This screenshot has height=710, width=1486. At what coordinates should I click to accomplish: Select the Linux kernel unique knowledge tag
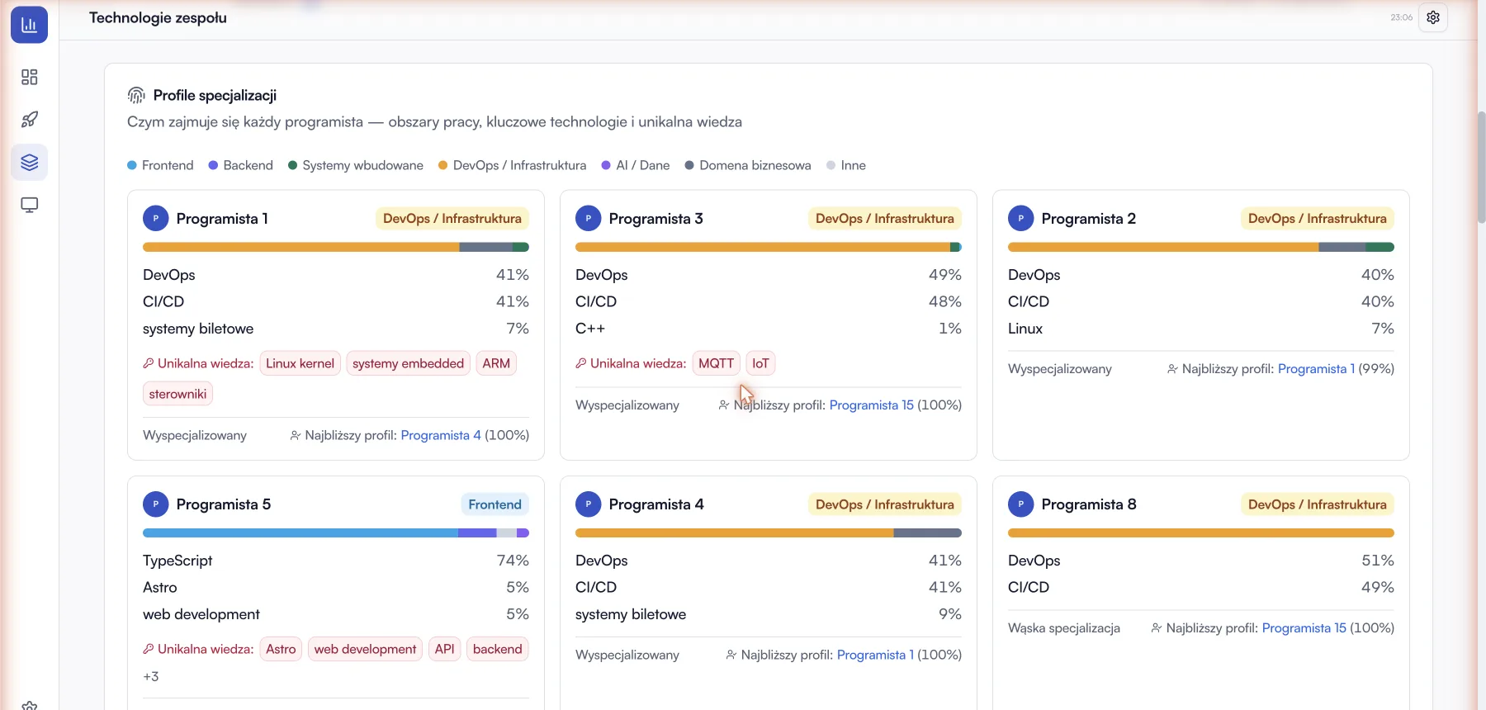pyautogui.click(x=301, y=363)
